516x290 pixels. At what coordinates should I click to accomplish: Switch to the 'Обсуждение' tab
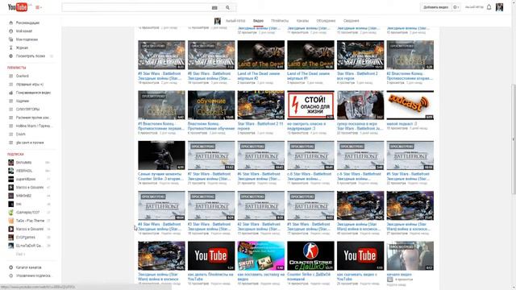tap(326, 21)
